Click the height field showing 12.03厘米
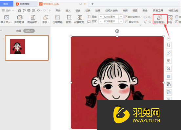181x130 pixels. pos(111,17)
